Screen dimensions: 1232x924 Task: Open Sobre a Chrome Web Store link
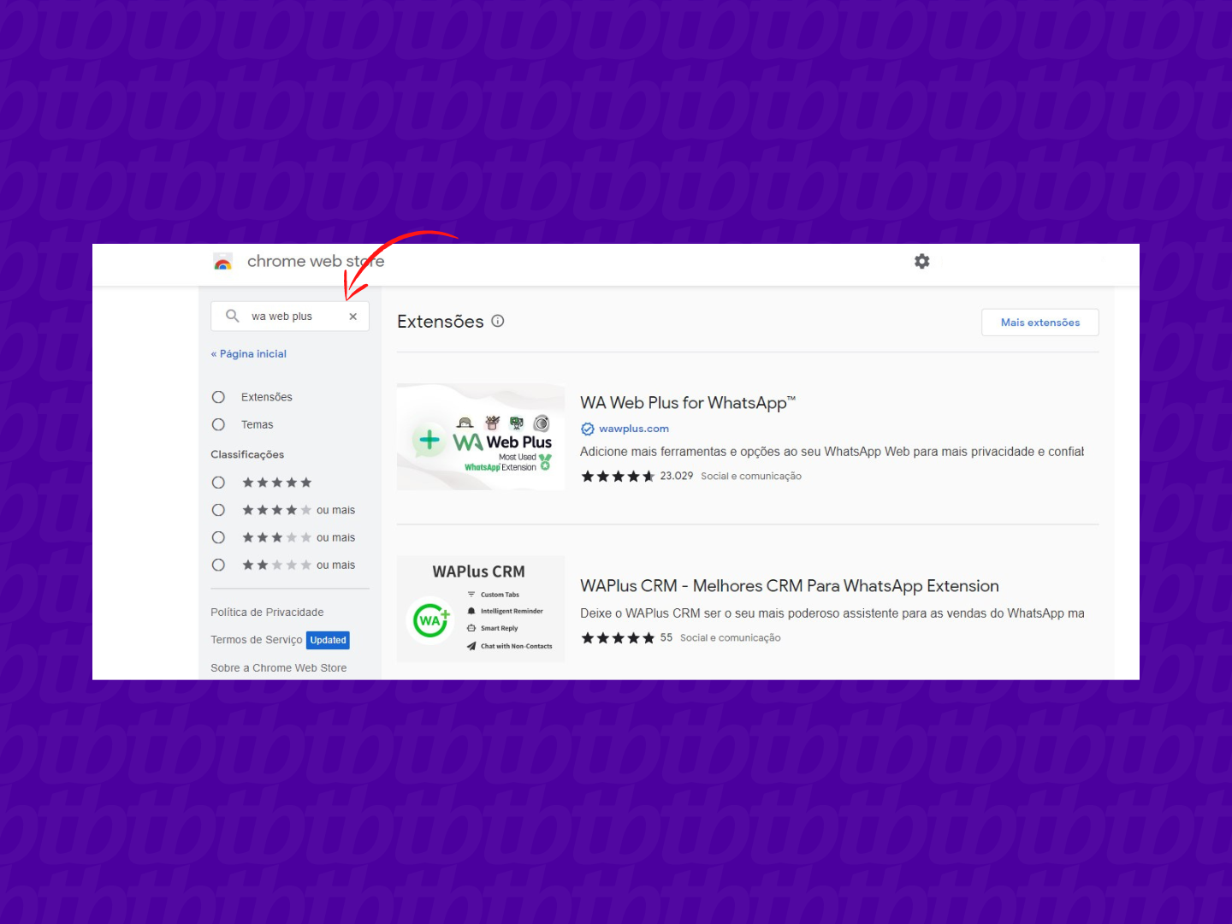[x=279, y=667]
